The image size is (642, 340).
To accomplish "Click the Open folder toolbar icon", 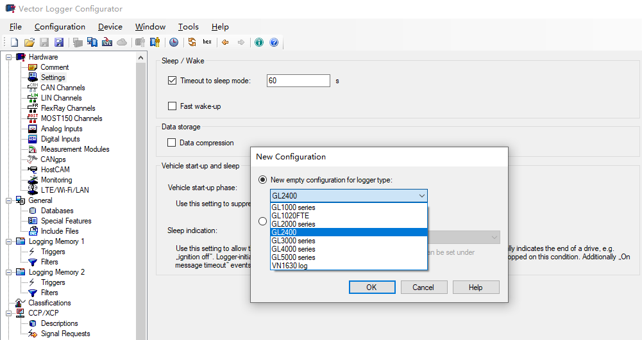I will click(29, 42).
